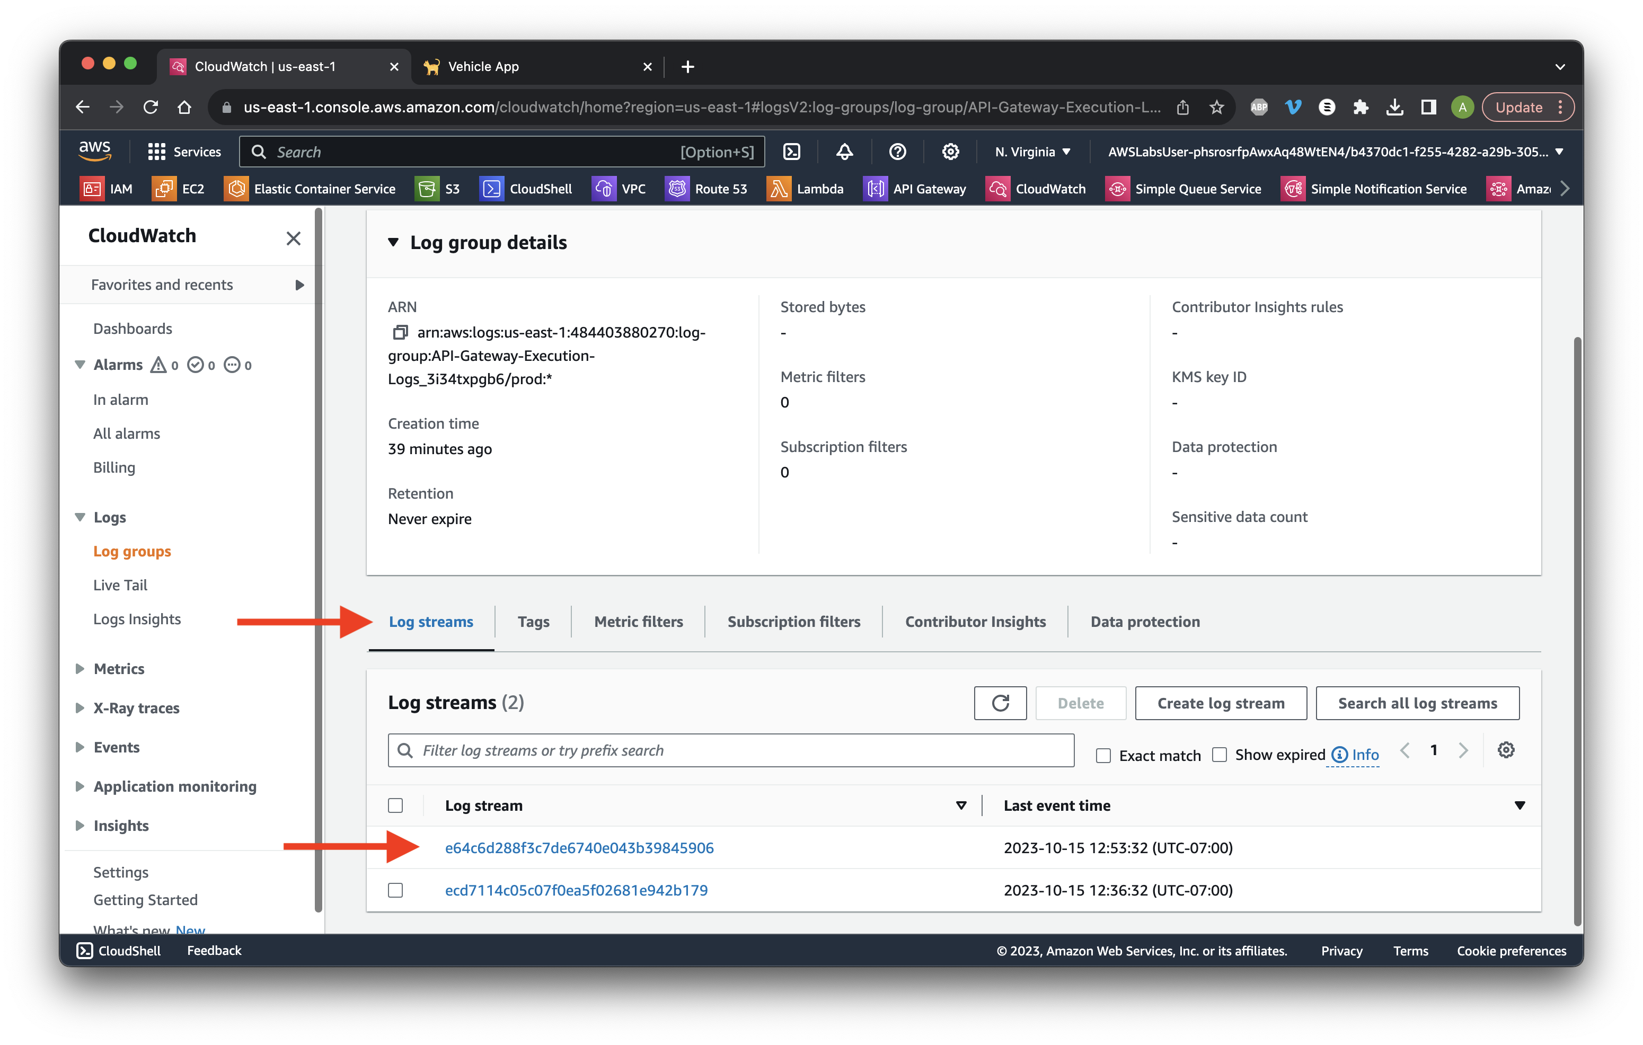
Task: Open the IAM shortcut in favorites bar
Action: click(107, 188)
